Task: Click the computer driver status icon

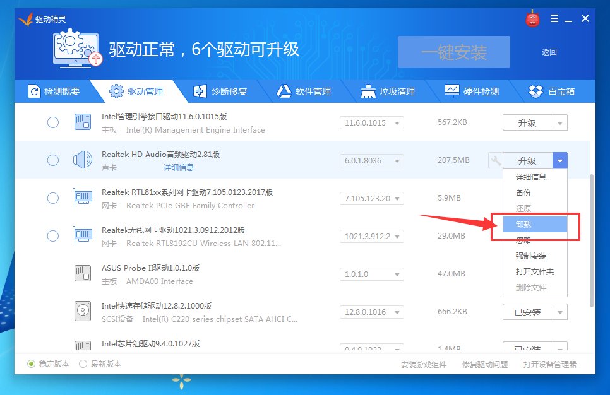Action: [78, 49]
